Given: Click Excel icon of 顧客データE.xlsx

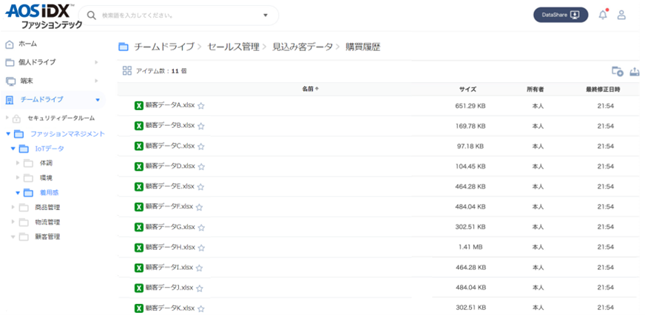Looking at the screenshot, I should (x=139, y=186).
